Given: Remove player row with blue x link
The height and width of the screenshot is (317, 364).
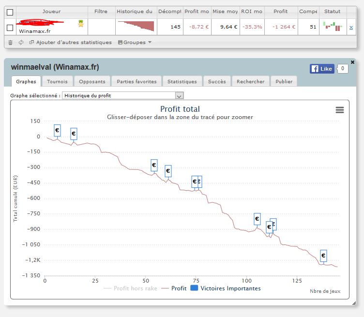Looking at the screenshot, I should pos(351,28).
